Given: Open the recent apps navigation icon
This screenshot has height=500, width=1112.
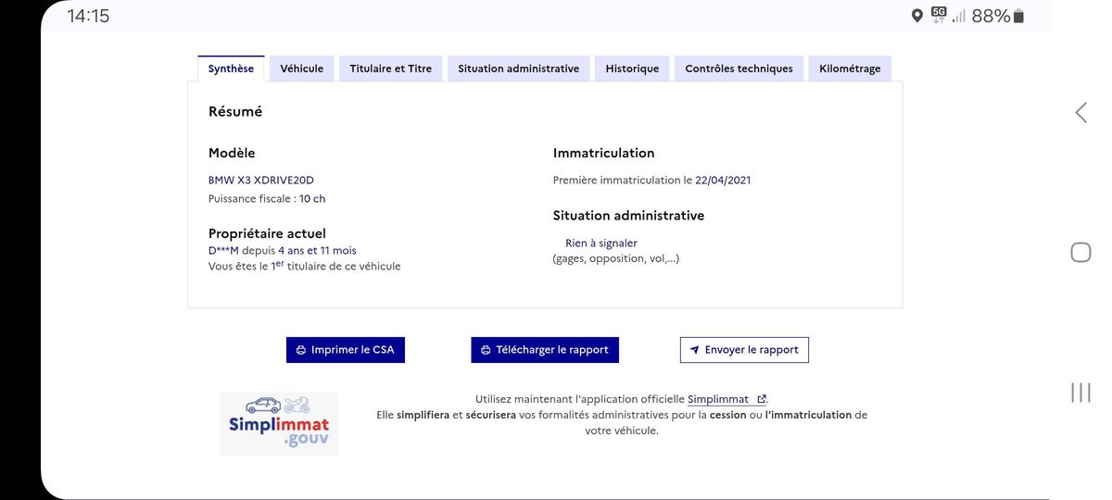Looking at the screenshot, I should [x=1080, y=393].
